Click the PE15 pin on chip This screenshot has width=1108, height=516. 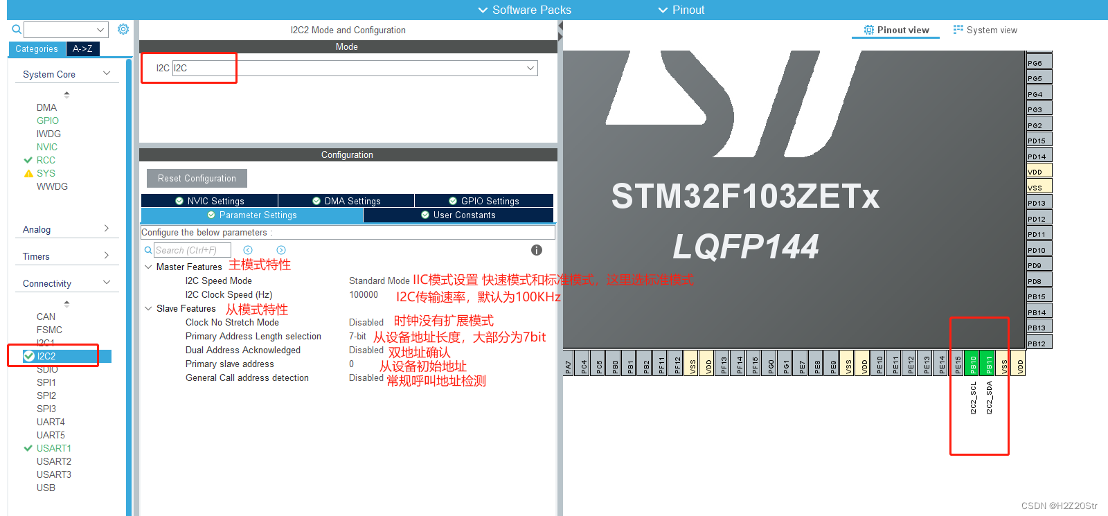[x=957, y=363]
